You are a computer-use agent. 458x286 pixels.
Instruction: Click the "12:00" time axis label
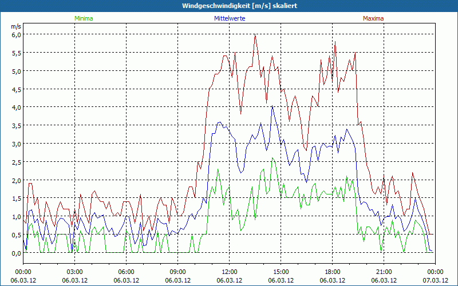(230, 272)
